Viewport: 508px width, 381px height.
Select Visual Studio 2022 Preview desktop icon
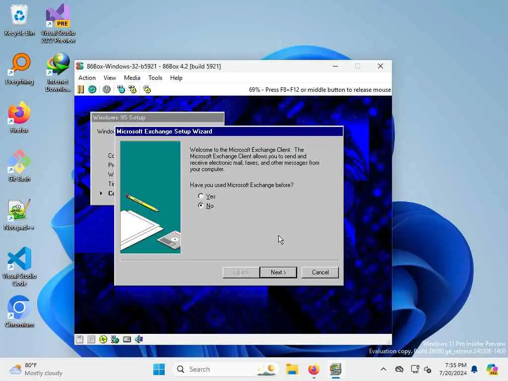[x=58, y=24]
